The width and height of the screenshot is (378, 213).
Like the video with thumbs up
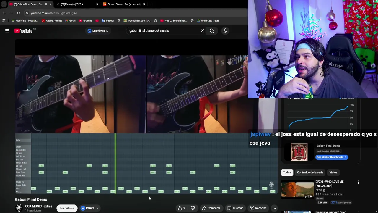(x=181, y=208)
